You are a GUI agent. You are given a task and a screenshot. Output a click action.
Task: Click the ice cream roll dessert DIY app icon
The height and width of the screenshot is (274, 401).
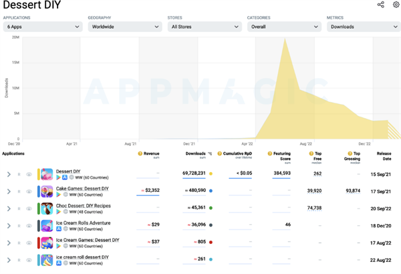click(x=47, y=260)
